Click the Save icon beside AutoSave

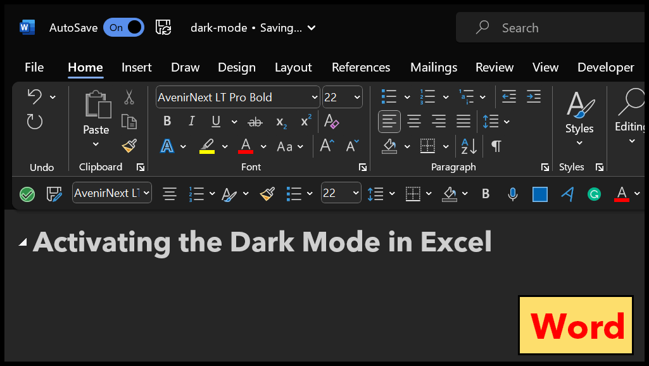tap(163, 27)
